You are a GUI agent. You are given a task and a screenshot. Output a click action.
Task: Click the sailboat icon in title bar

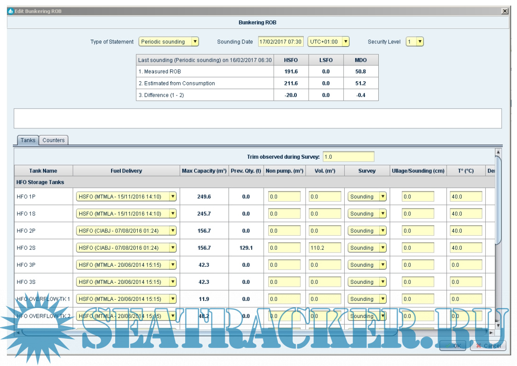[x=11, y=11]
